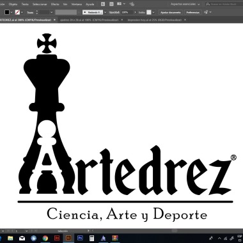Click the Adobe Stock search field
The width and height of the screenshot is (243, 243).
point(224,4)
